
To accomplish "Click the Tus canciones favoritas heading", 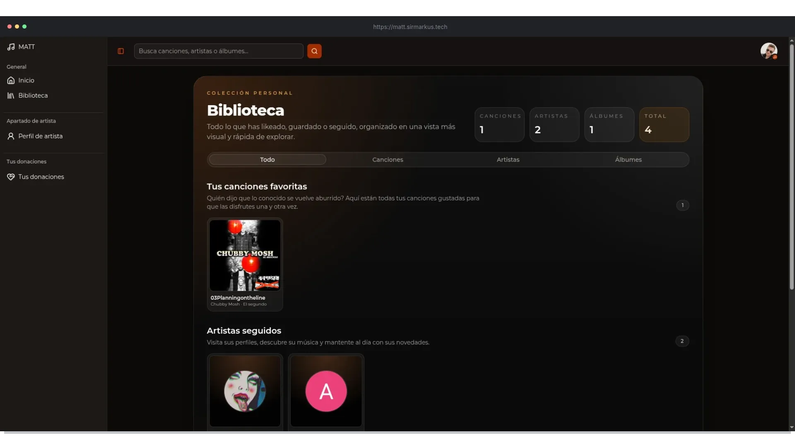I will point(257,187).
